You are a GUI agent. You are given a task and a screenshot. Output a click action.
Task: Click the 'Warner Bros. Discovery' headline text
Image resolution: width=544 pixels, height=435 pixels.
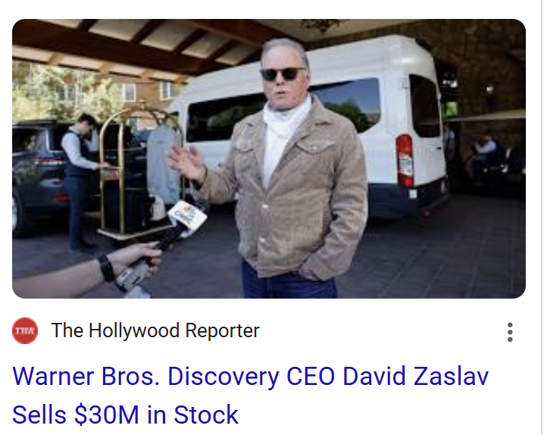(x=145, y=377)
